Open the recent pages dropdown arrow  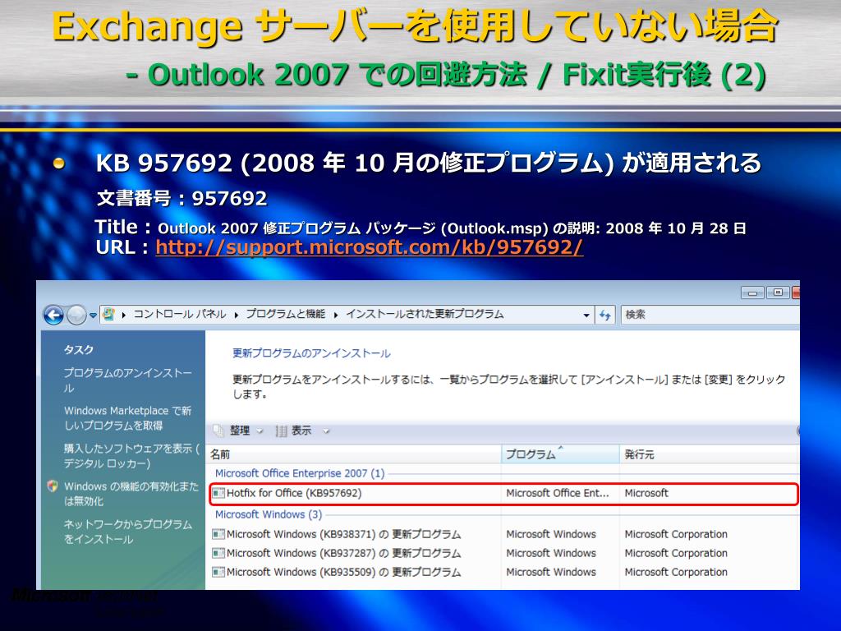[93, 315]
